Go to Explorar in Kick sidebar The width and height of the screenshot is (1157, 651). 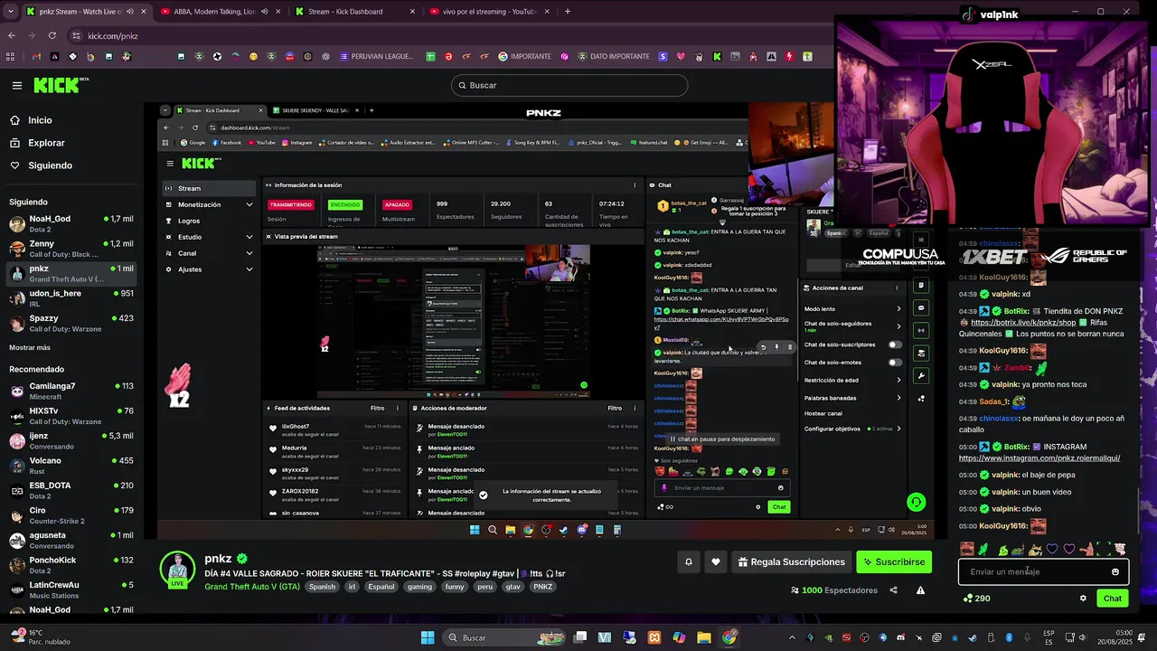point(37,143)
